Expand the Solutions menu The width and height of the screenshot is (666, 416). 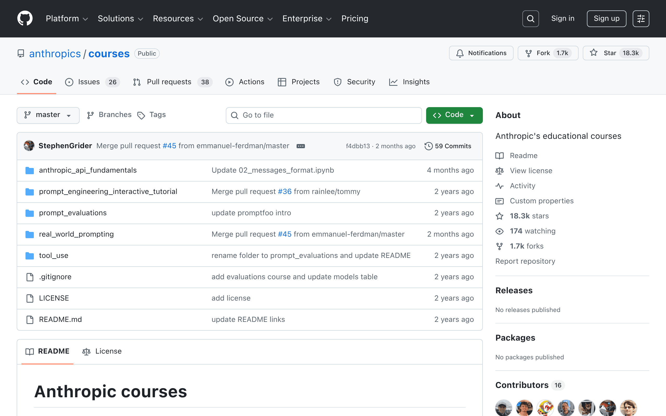coord(120,18)
